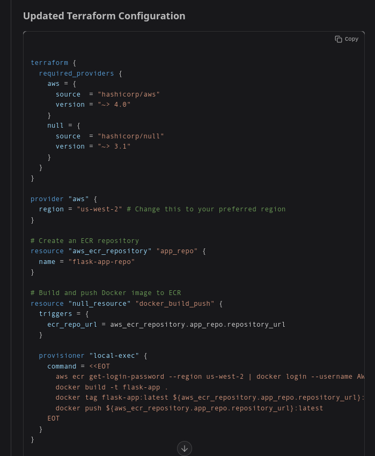
Task: Click the docker build -t flask-app line
Action: (112, 387)
